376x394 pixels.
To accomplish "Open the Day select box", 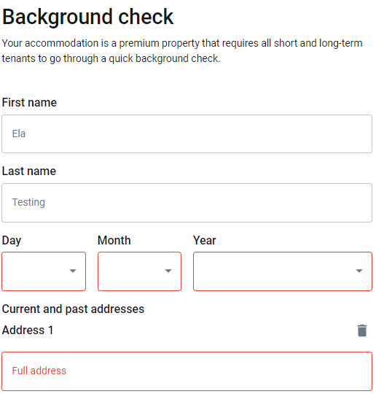I will coord(44,271).
